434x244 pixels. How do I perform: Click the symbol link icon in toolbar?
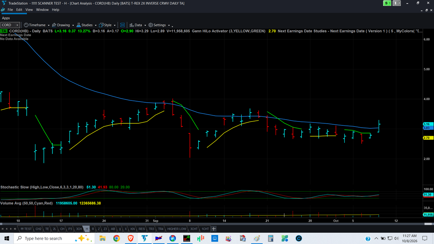[122, 25]
